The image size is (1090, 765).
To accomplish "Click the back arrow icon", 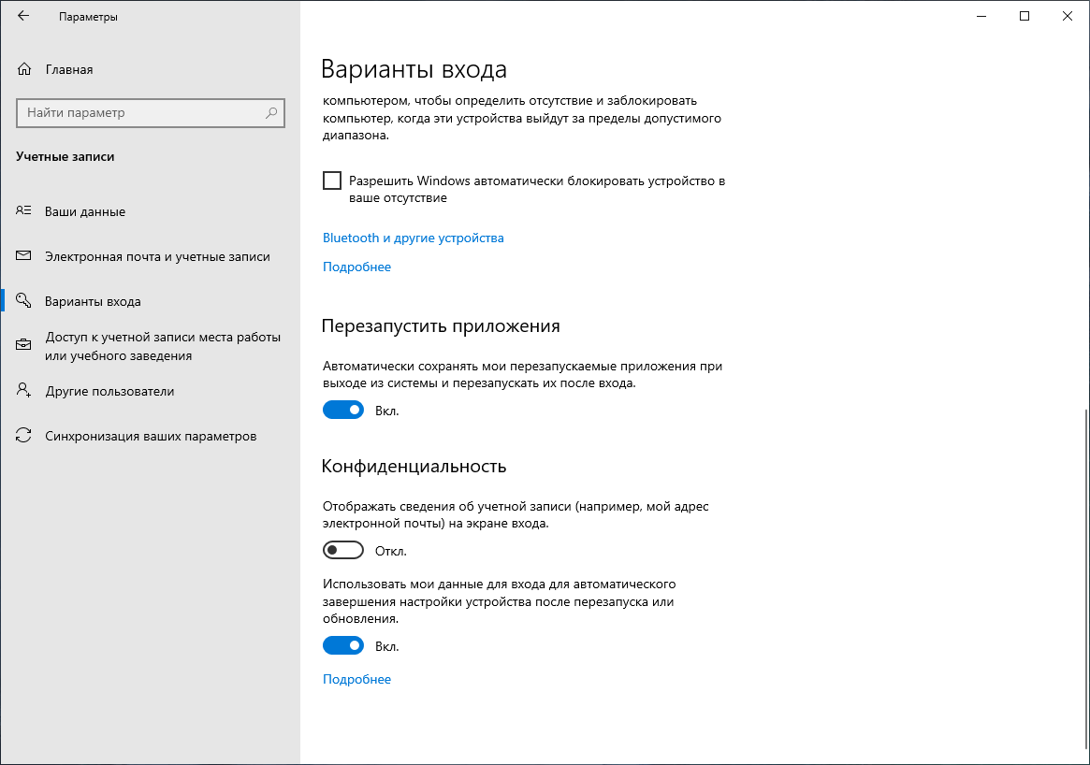I will click(23, 16).
